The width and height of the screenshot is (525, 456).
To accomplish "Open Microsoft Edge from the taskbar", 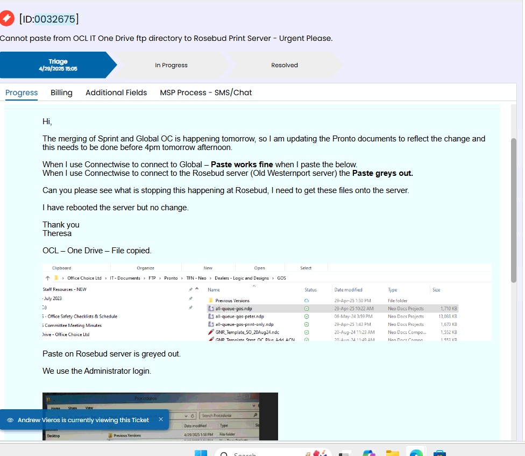I will click(x=416, y=453).
